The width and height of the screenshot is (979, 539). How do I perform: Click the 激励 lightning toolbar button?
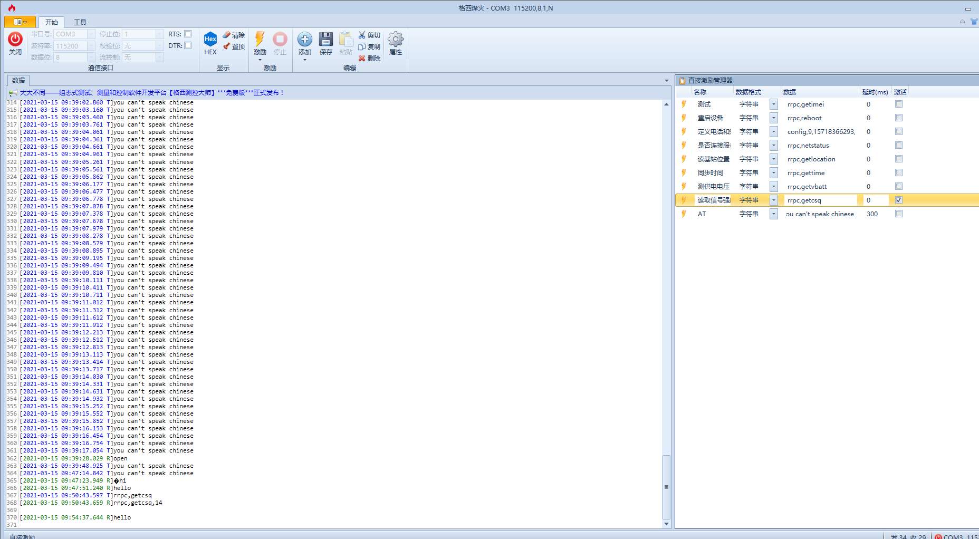click(260, 43)
